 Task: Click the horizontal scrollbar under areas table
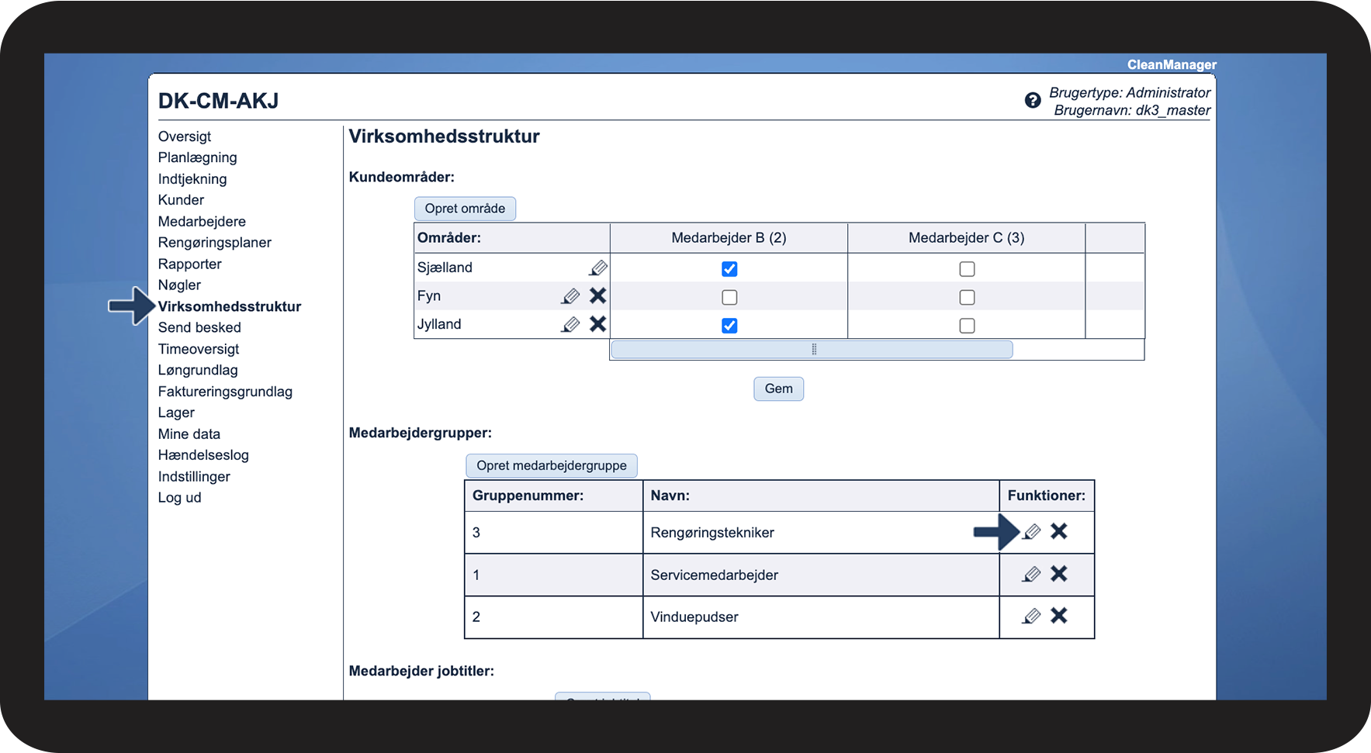[x=812, y=350]
